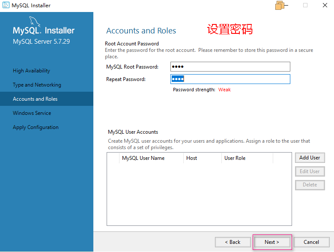
Task: Open the High Availability step
Action: tap(31, 71)
